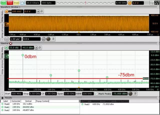
Task: Edit the Stop frequency 5.50 GHz field
Action: [35, 94]
